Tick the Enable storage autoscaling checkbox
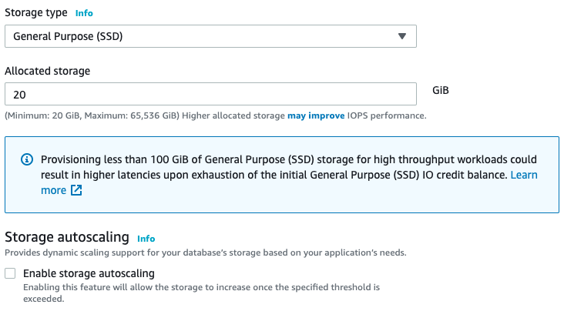Viewport: 564px width, 311px height. click(x=10, y=273)
